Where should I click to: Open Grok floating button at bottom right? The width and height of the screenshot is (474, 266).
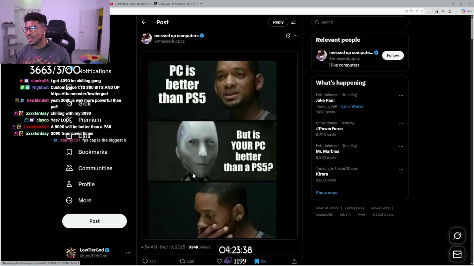pyautogui.click(x=457, y=236)
